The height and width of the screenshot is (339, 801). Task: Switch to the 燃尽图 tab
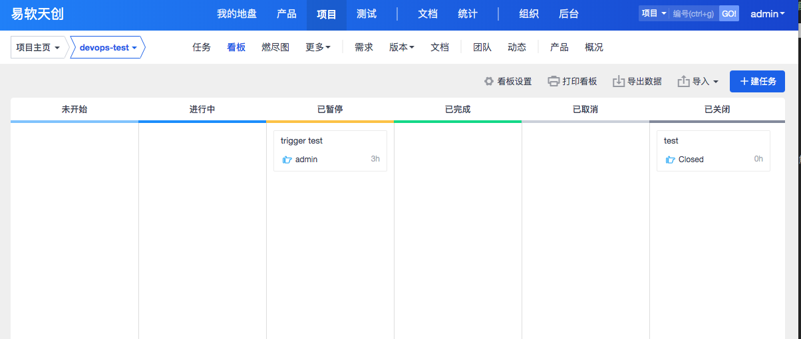click(x=275, y=47)
